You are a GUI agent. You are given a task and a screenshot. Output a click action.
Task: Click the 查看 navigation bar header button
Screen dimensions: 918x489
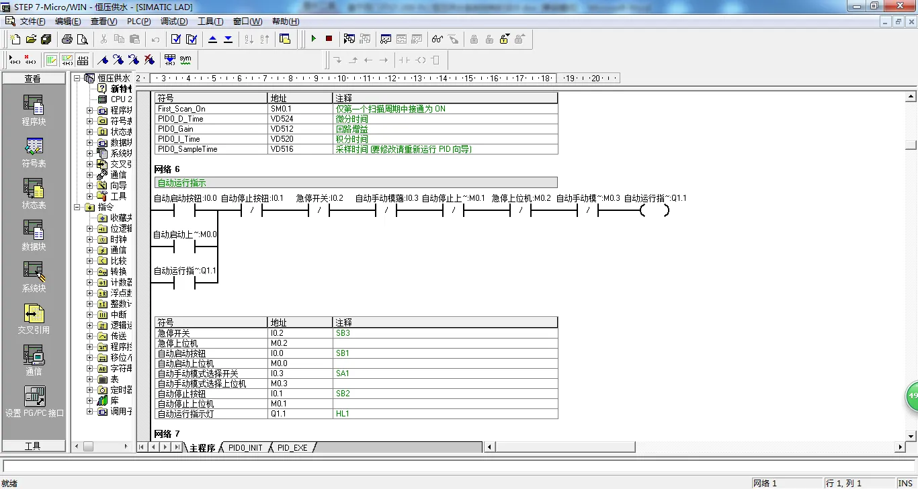coord(34,79)
